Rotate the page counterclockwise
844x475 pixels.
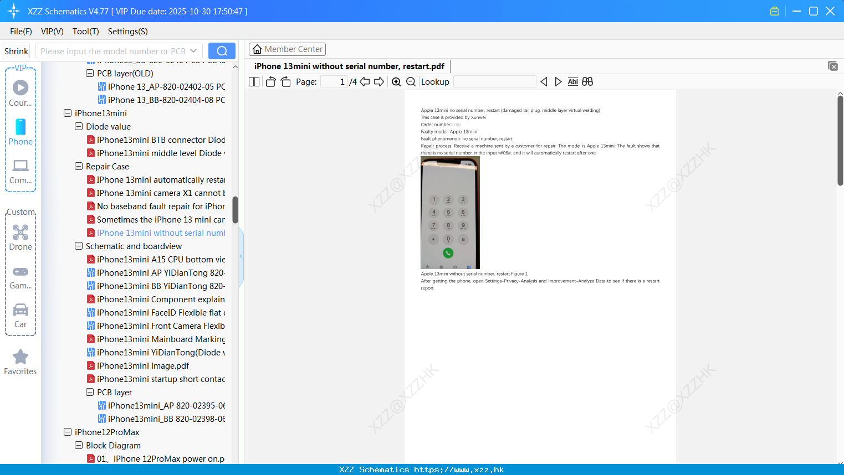pos(270,82)
